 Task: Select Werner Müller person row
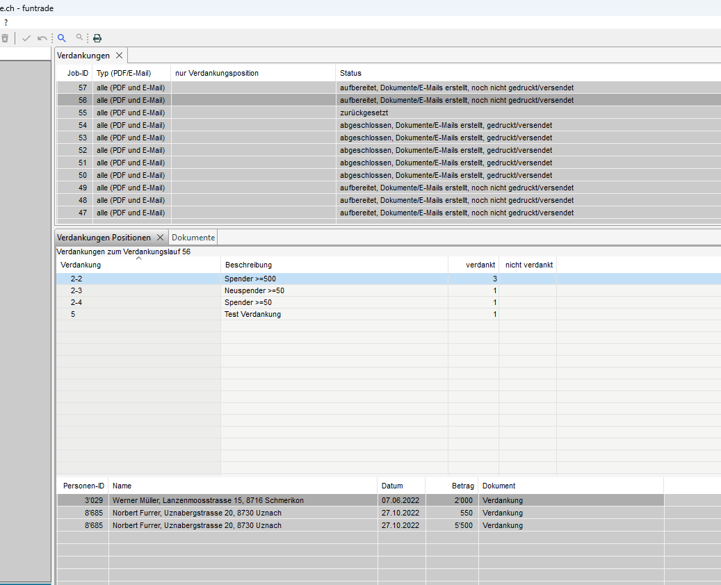tap(209, 500)
